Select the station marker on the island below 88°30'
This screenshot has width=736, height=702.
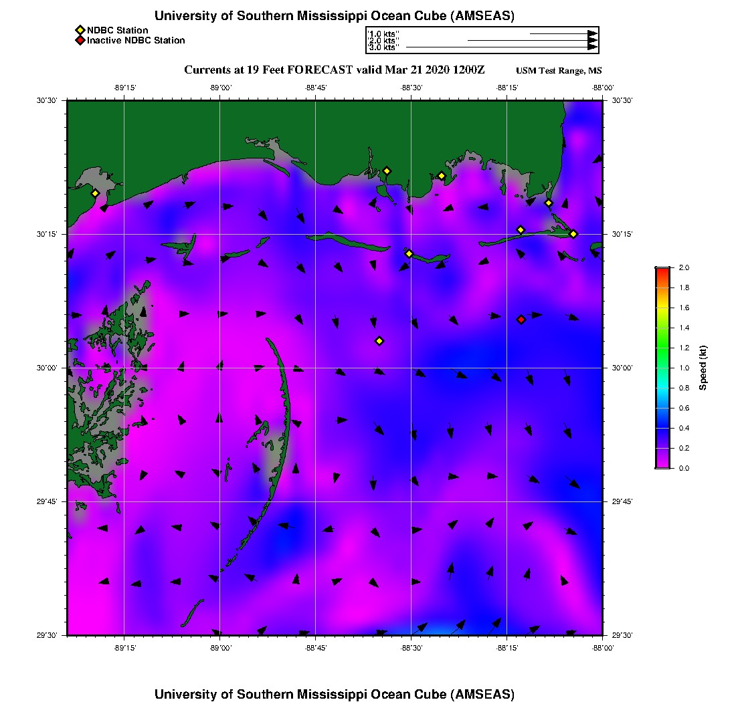click(409, 253)
